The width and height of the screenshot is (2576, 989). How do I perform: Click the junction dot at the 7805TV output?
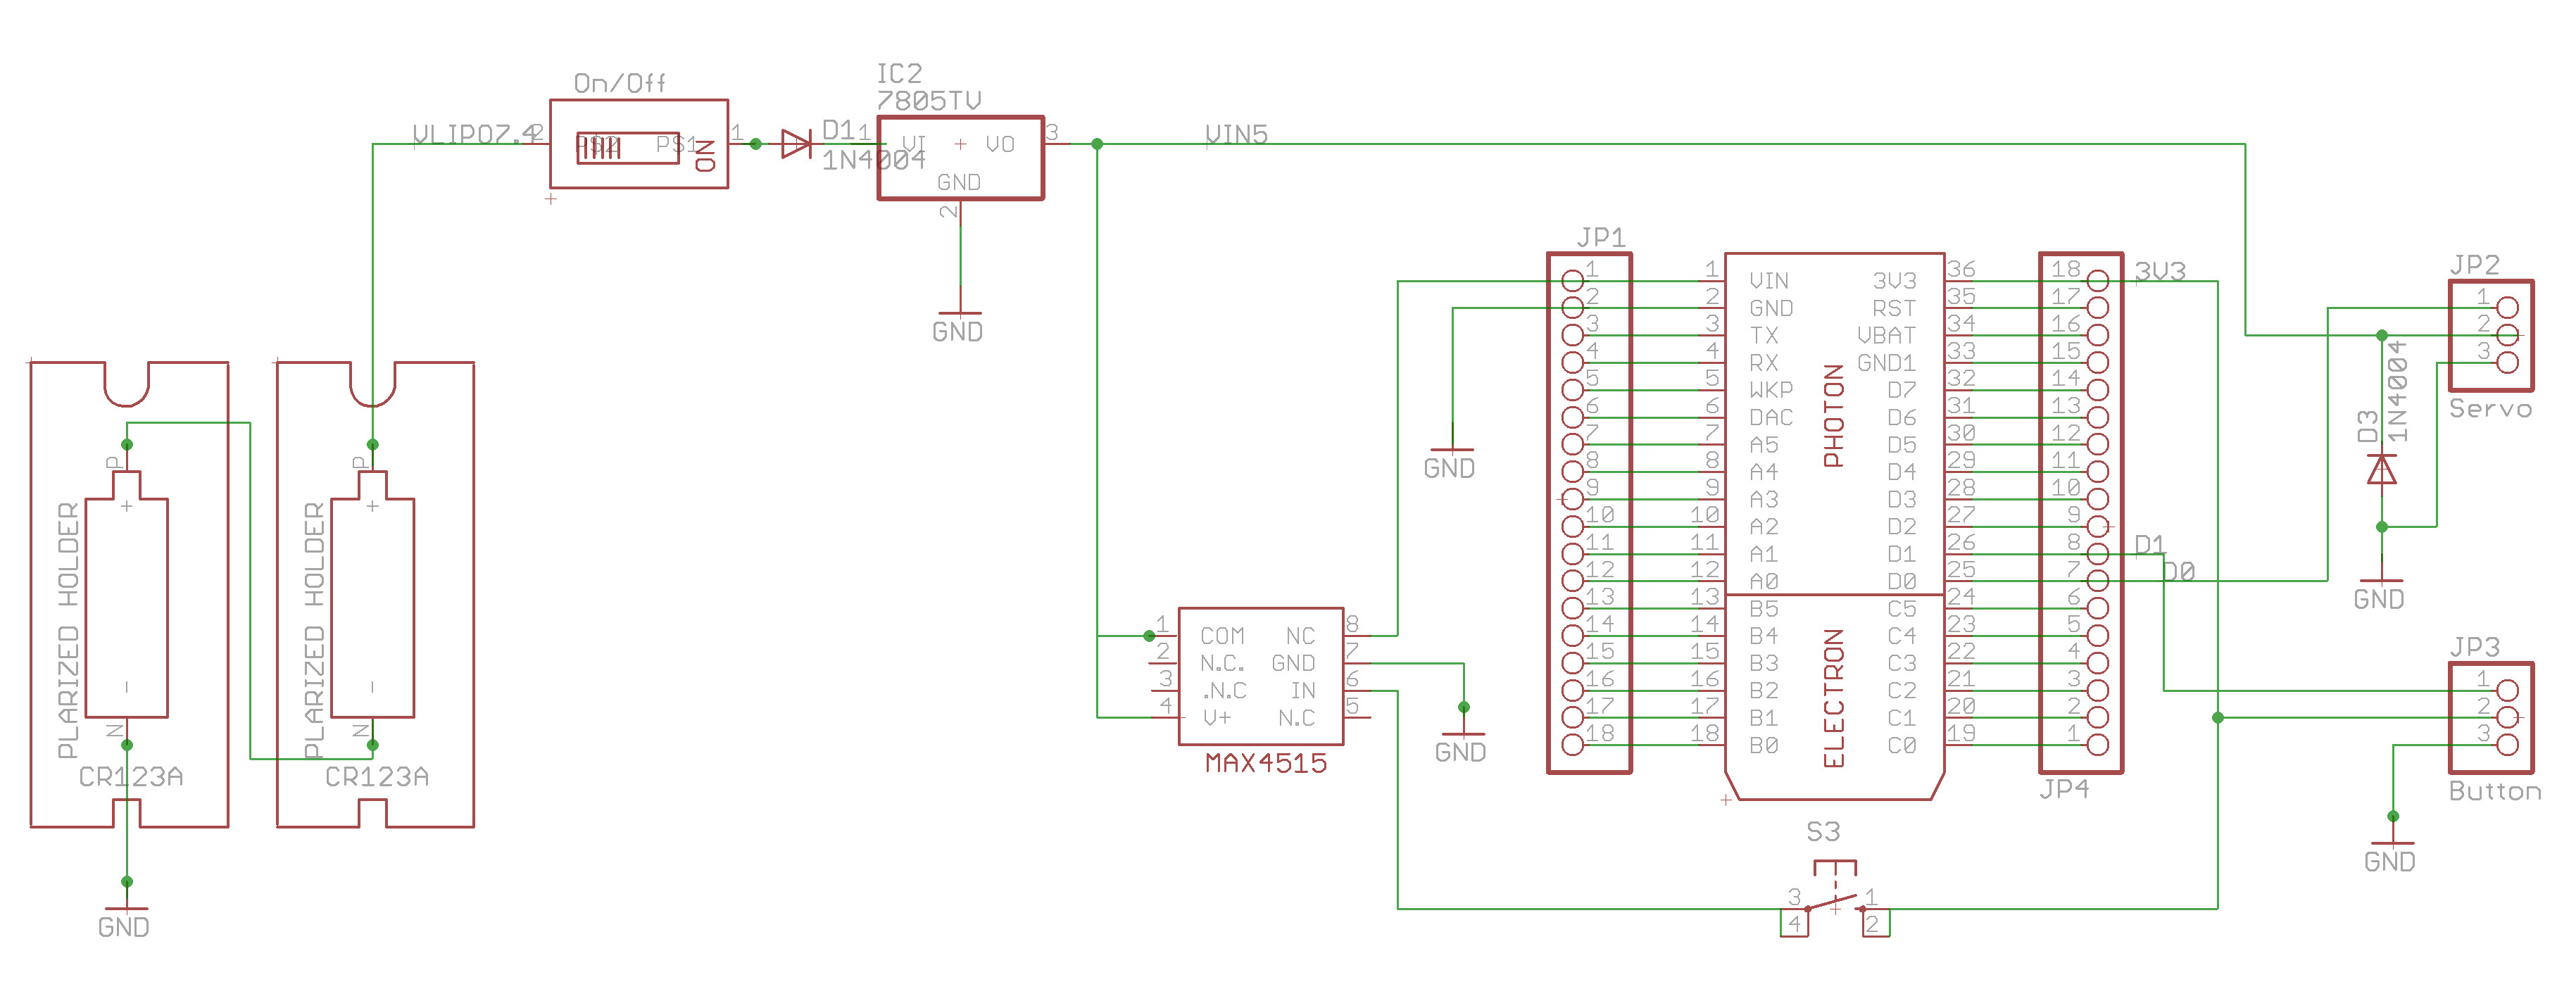[1097, 144]
